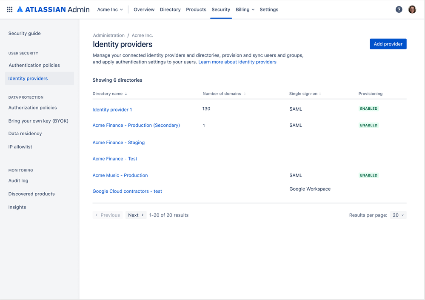Expand the Billing menu dropdown
This screenshot has height=300, width=425.
click(245, 9)
